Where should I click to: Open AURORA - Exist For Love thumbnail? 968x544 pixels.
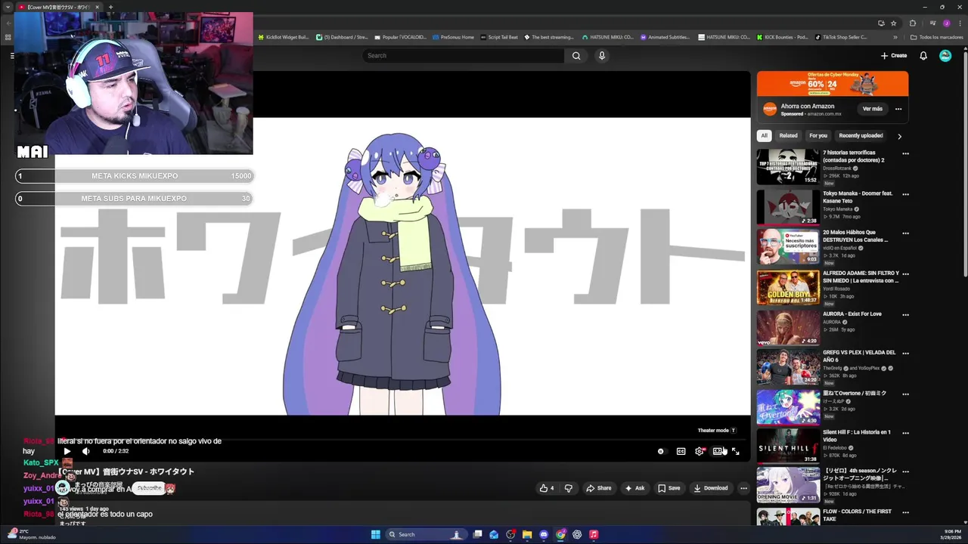click(x=788, y=327)
